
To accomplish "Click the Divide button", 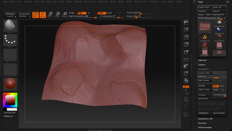I will [204, 86].
